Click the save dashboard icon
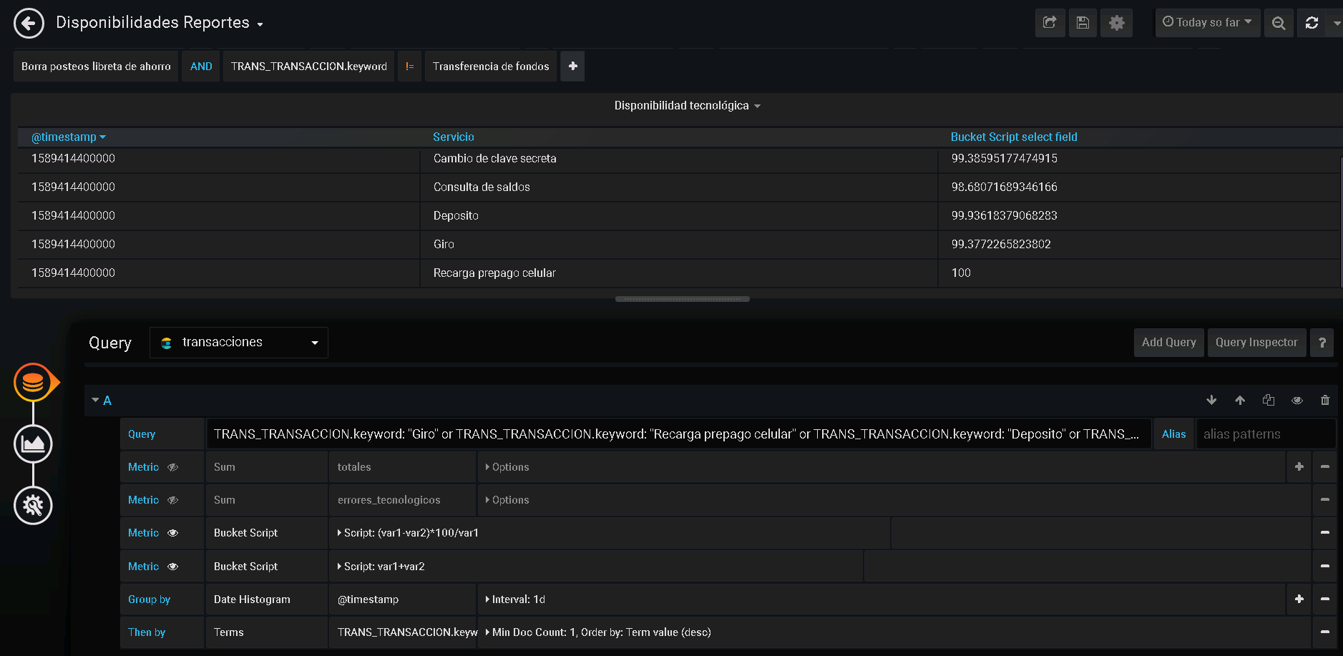Image resolution: width=1343 pixels, height=656 pixels. [1083, 22]
